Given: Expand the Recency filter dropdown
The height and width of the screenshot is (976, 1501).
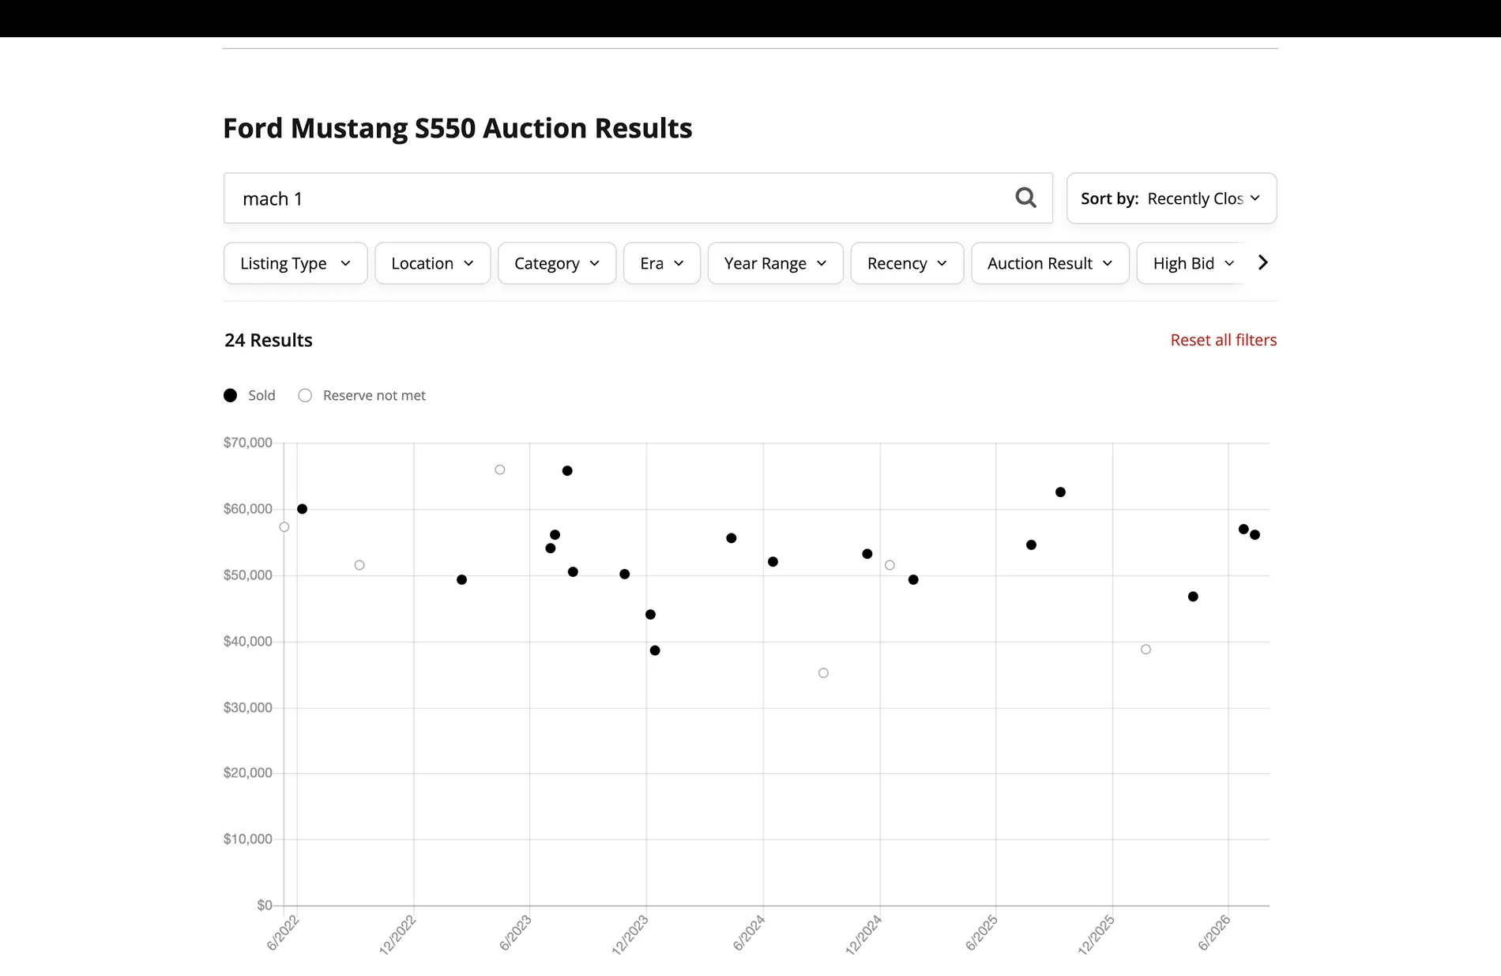Looking at the screenshot, I should tap(907, 263).
